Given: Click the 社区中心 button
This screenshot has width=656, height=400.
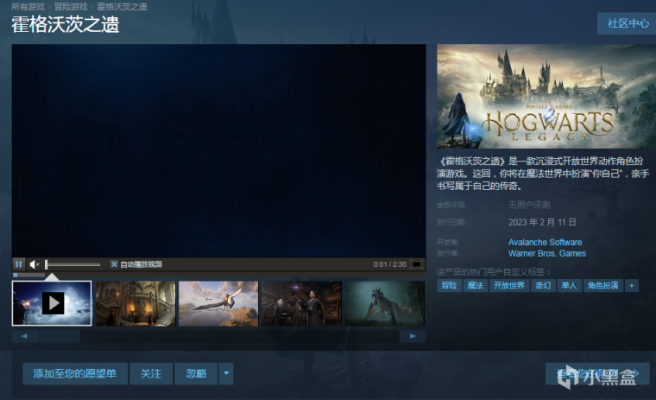Looking at the screenshot, I should click(x=628, y=23).
